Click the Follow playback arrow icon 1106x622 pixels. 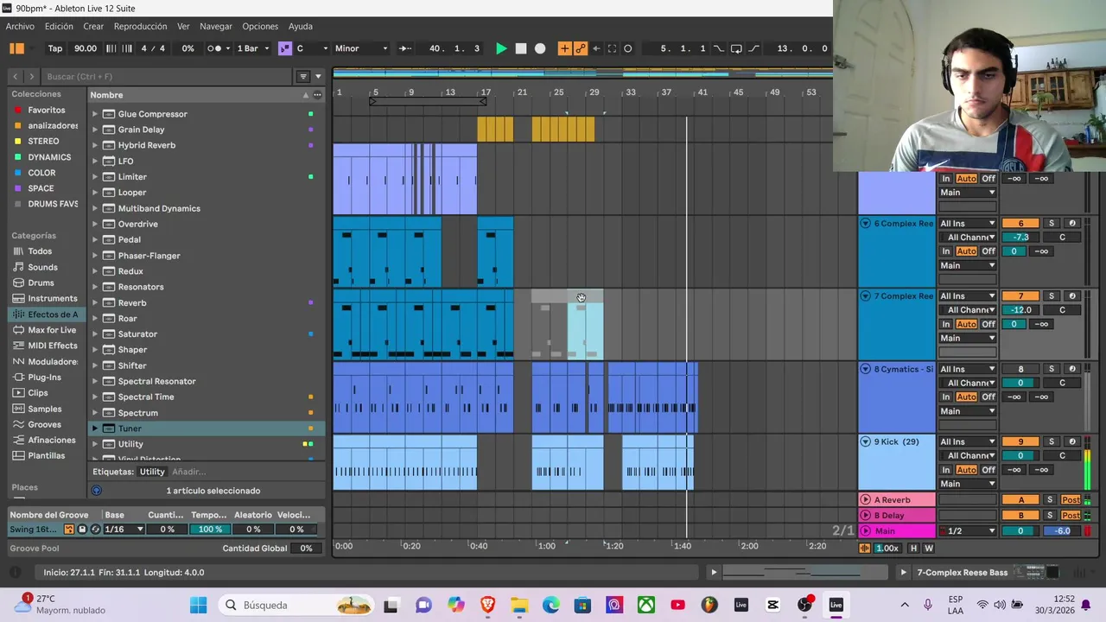click(404, 48)
